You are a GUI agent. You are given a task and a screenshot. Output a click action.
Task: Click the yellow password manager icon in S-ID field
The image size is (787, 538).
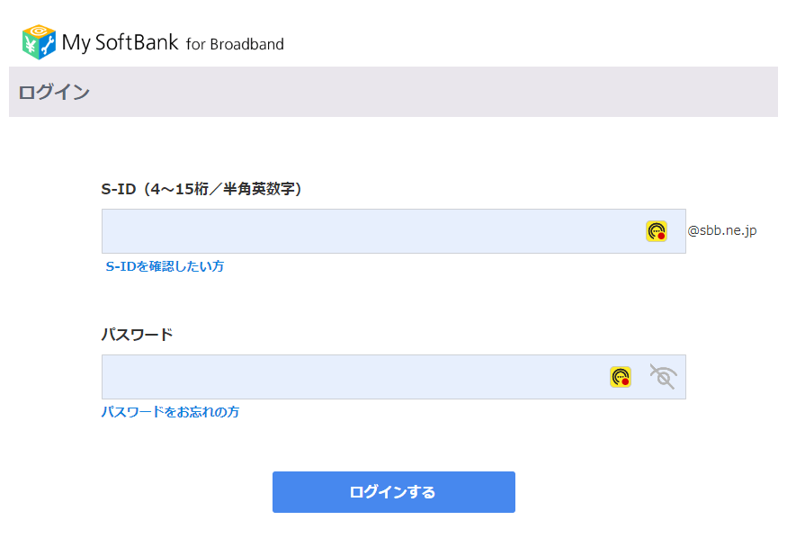tap(657, 231)
